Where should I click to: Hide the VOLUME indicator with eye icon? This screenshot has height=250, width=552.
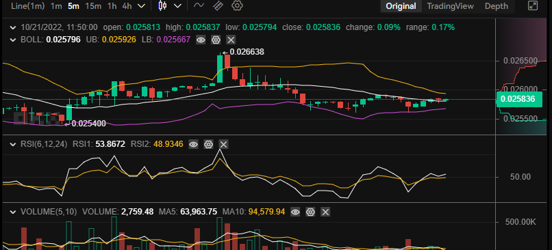point(295,212)
